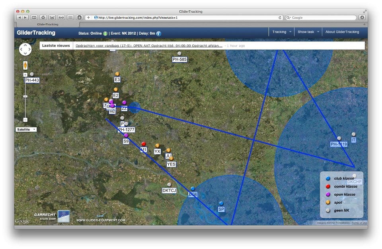382x249 pixels.
Task: Reload page with the refresh icon
Action: (x=280, y=18)
